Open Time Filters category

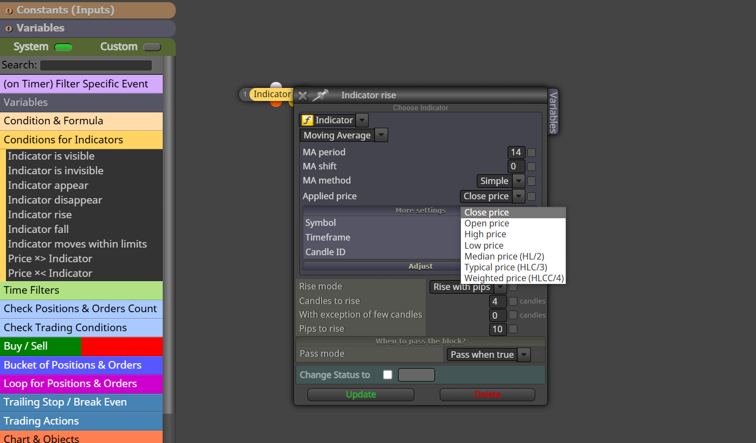81,290
